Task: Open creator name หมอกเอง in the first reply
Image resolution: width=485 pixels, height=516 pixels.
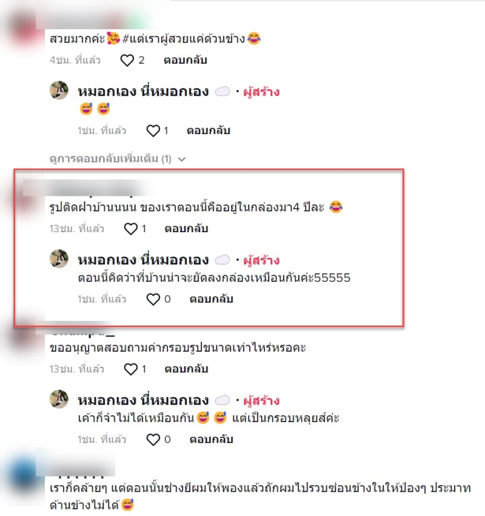Action: pyautogui.click(x=143, y=92)
